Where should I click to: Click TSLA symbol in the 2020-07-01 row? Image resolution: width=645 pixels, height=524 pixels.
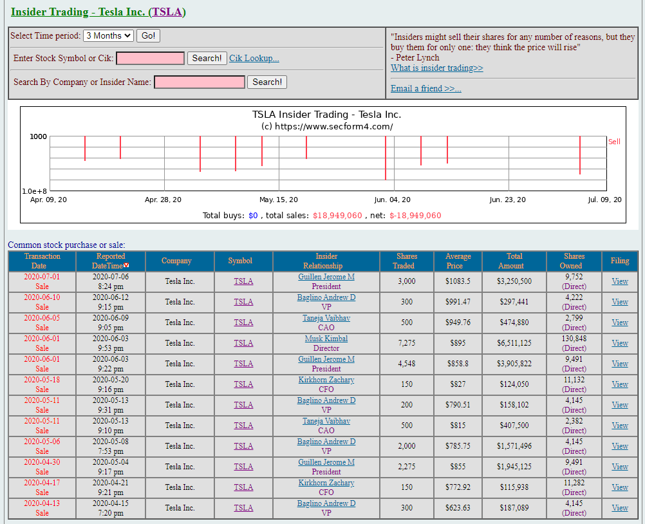[243, 281]
